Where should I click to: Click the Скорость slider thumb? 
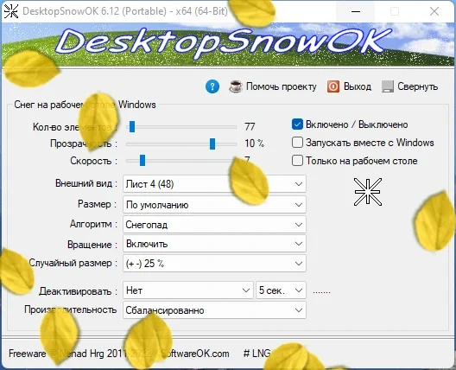click(x=142, y=161)
